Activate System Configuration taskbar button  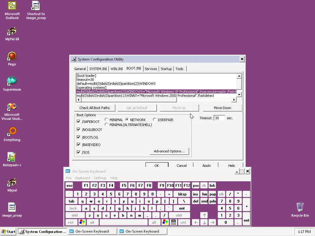42,231
